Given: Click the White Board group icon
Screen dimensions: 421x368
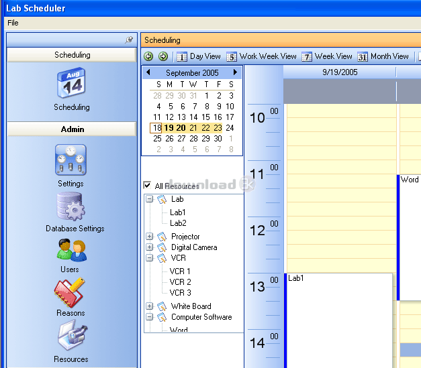Looking at the screenshot, I should (x=162, y=306).
